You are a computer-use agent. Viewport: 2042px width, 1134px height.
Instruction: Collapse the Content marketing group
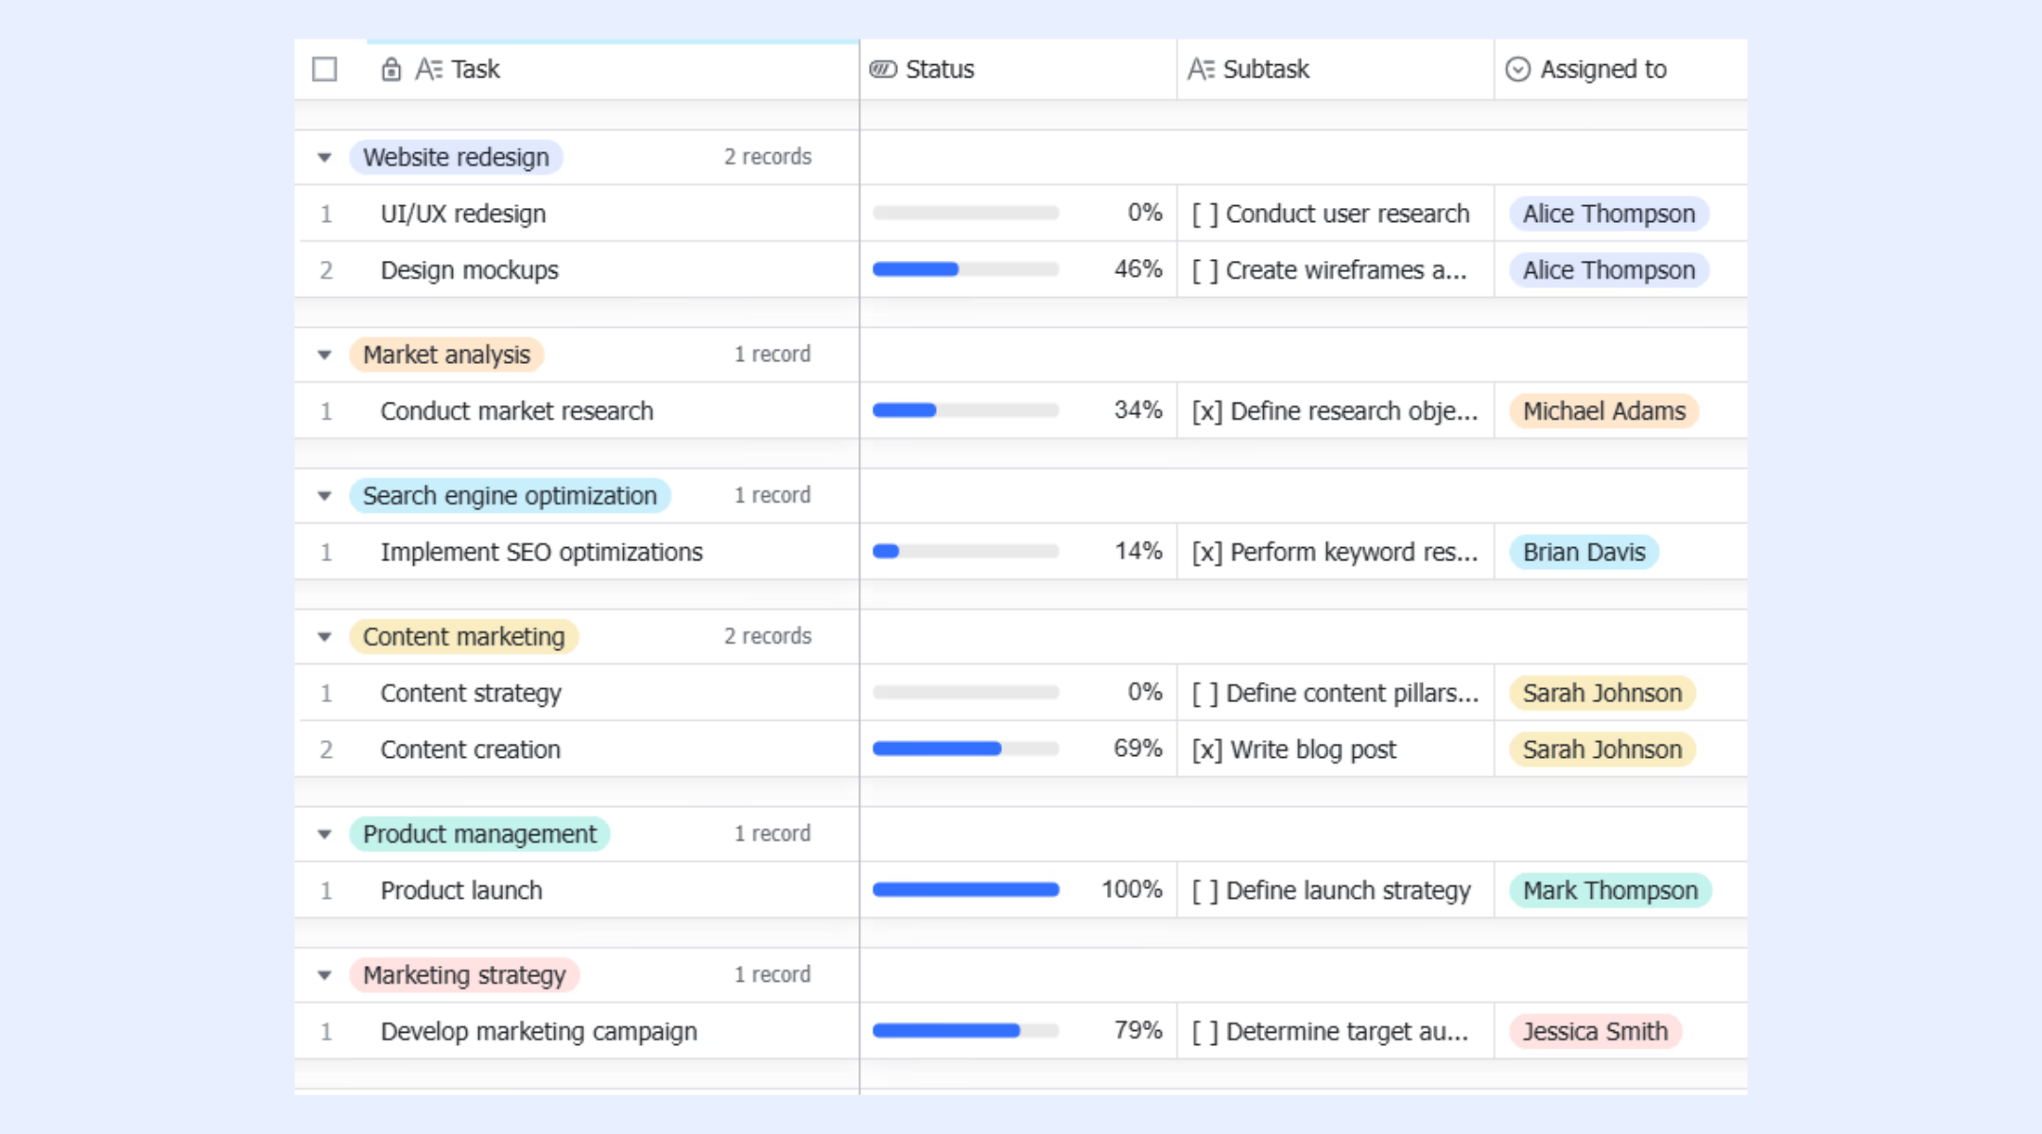tap(324, 636)
